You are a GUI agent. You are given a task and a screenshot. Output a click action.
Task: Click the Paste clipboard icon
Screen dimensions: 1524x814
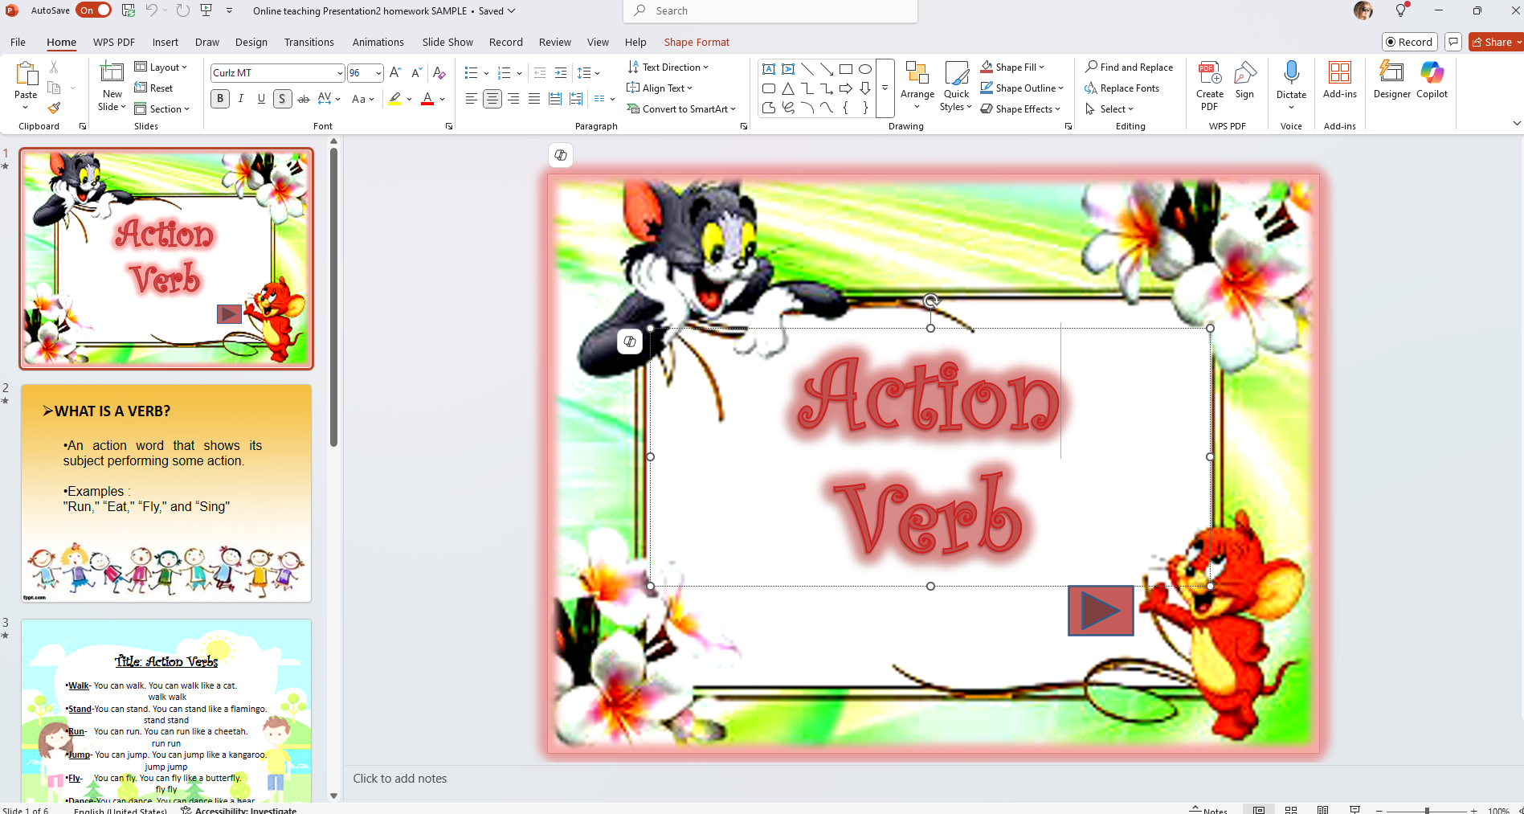(27, 74)
